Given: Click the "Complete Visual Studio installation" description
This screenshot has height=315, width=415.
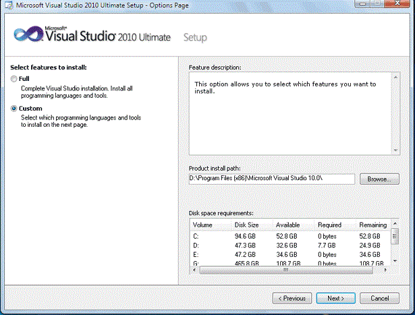Looking at the screenshot, I should tap(77, 92).
